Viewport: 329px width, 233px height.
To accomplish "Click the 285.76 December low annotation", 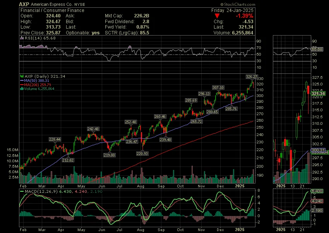I will pyautogui.click(x=231, y=109).
